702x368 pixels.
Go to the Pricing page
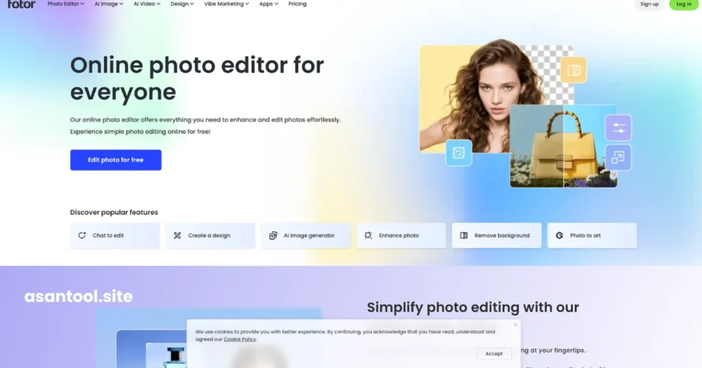[x=298, y=4]
